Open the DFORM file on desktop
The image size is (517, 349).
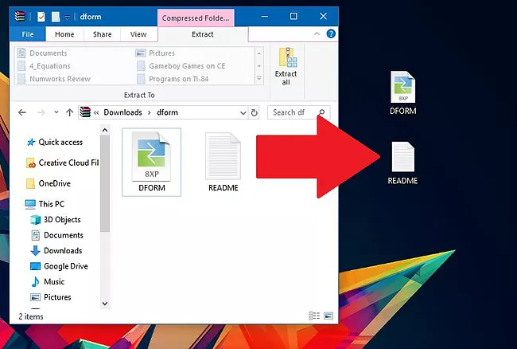click(402, 92)
